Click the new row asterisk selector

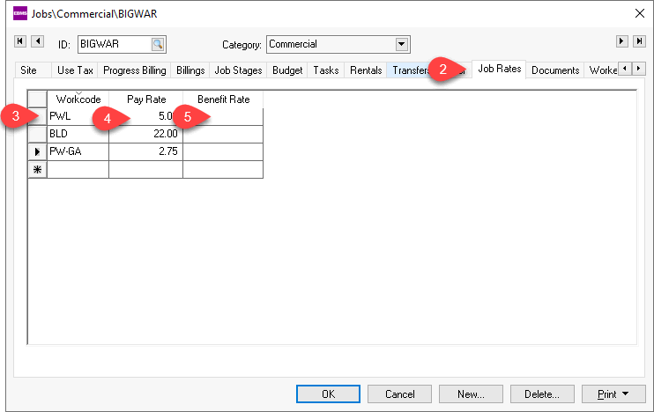point(37,169)
